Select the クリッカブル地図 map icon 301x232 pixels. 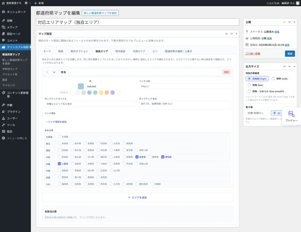(x=4, y=47)
